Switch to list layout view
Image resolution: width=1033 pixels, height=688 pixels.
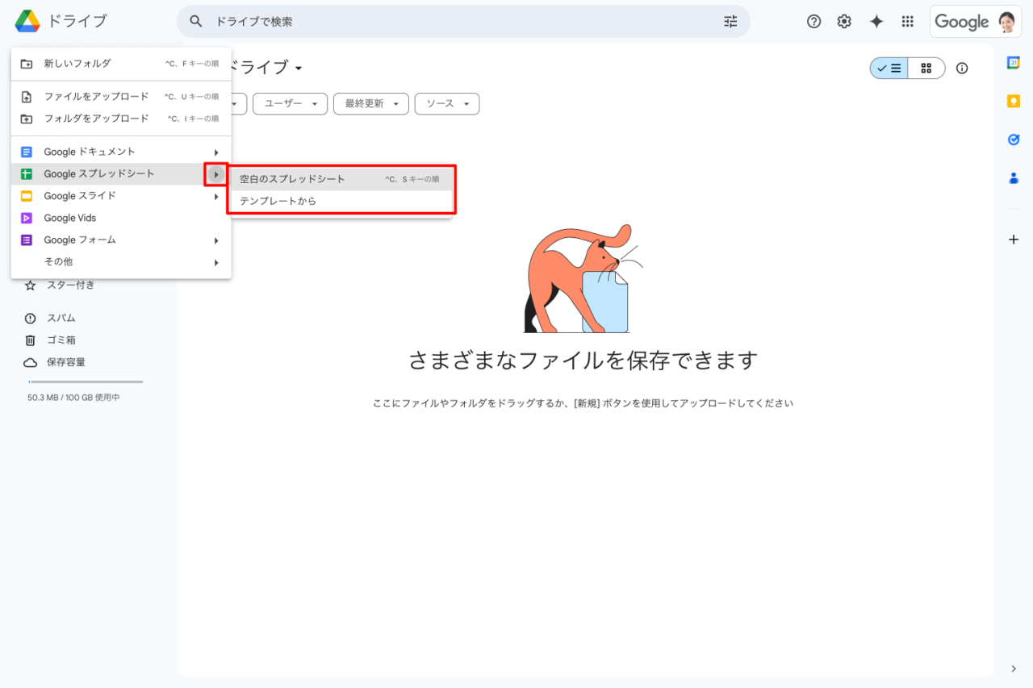tap(889, 69)
